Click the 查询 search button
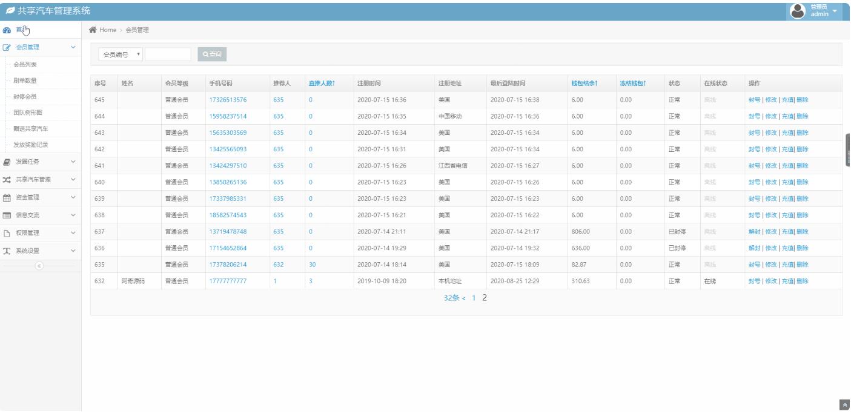Screen dimensions: 851x414 212,54
